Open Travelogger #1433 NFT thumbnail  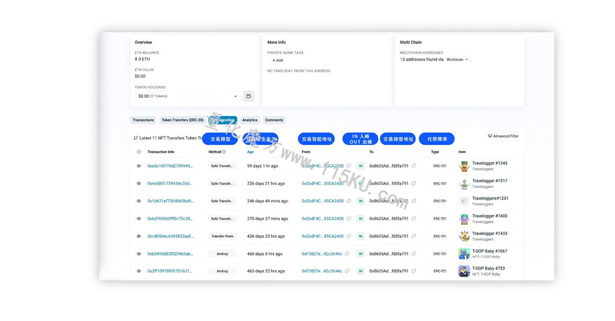point(464,237)
